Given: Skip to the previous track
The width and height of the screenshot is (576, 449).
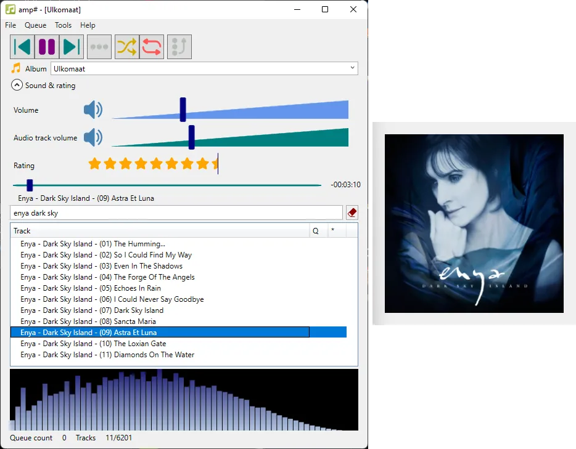Looking at the screenshot, I should pos(22,46).
